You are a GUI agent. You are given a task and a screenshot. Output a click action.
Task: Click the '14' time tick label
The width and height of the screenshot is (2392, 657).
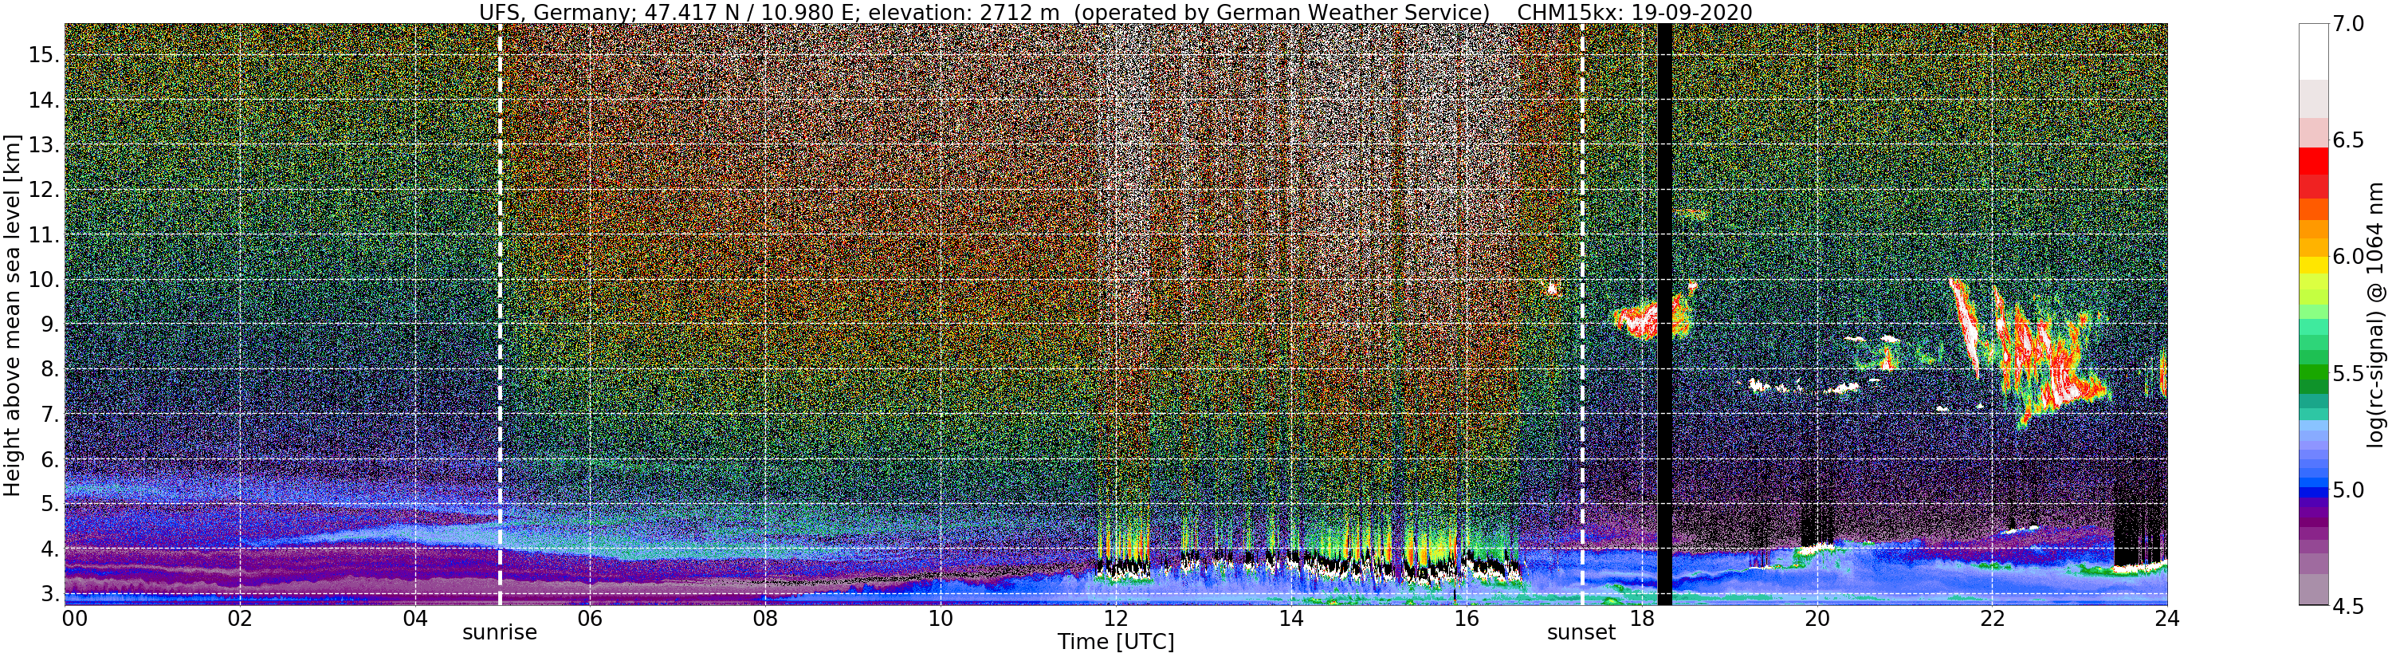pos(1290,618)
